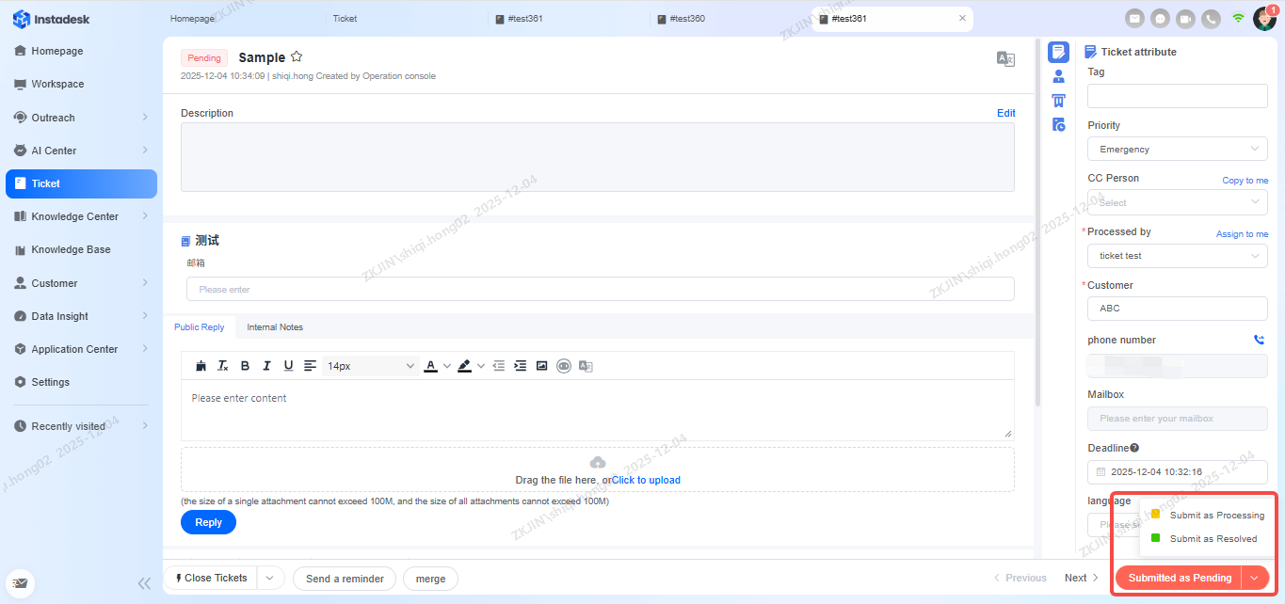
Task: Click the blue Reply button
Action: coord(208,522)
